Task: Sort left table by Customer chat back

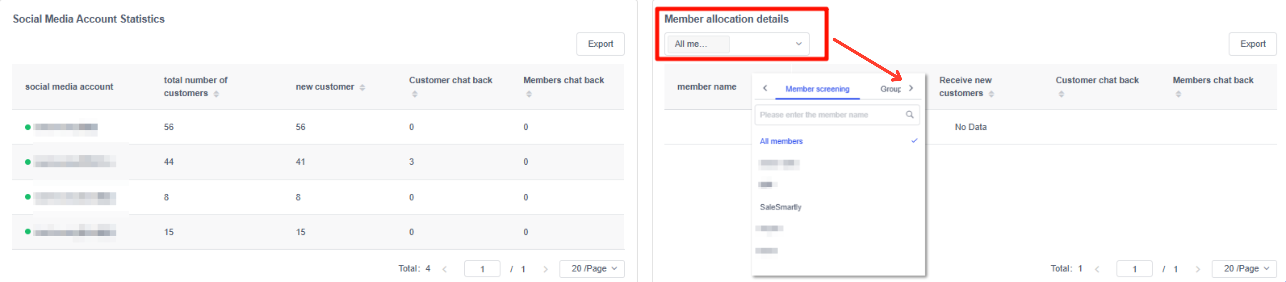Action: pyautogui.click(x=414, y=94)
